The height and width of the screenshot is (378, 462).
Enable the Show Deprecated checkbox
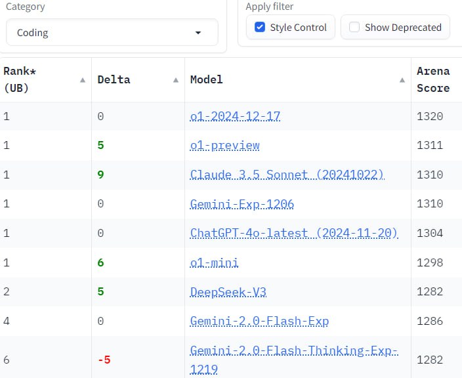(354, 27)
